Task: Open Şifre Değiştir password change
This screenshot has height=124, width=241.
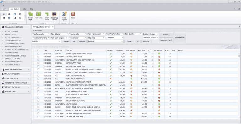Action: [64, 14]
